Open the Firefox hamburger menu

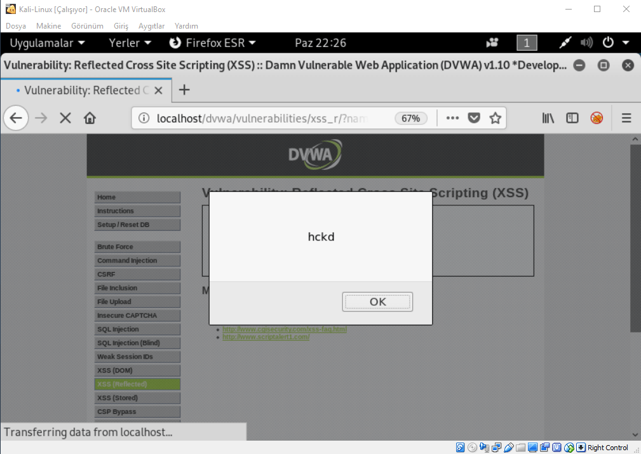[626, 118]
